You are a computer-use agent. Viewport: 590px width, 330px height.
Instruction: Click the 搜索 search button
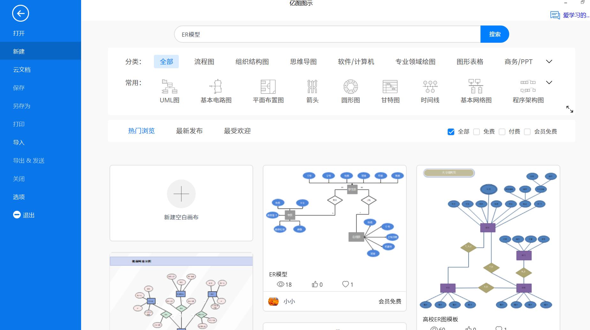pos(495,34)
